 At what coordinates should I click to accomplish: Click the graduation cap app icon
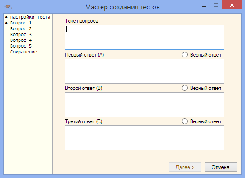pos(8,7)
